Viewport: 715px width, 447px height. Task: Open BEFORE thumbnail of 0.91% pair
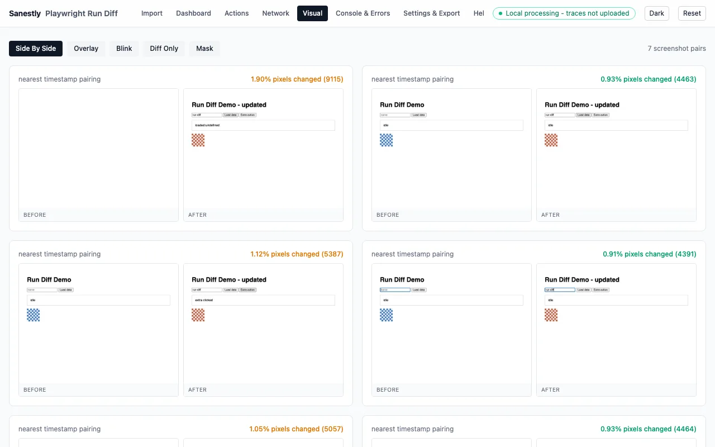point(451,330)
